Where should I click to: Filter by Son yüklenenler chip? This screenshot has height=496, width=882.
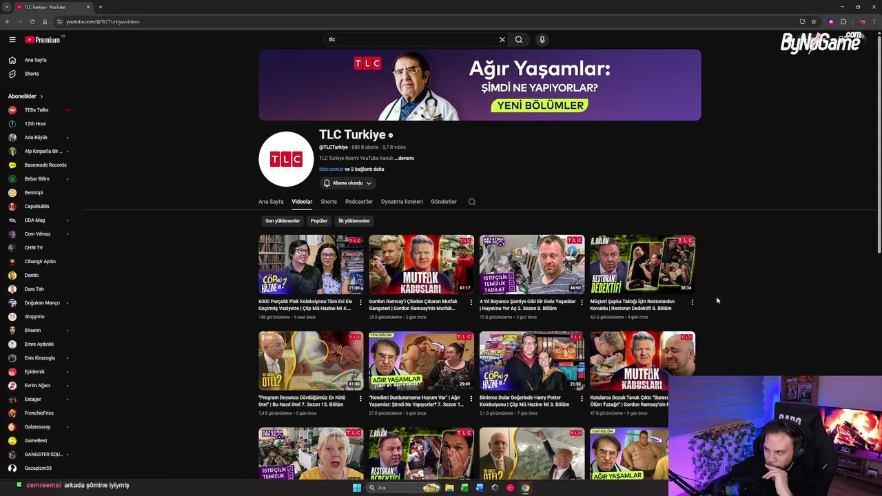283,221
